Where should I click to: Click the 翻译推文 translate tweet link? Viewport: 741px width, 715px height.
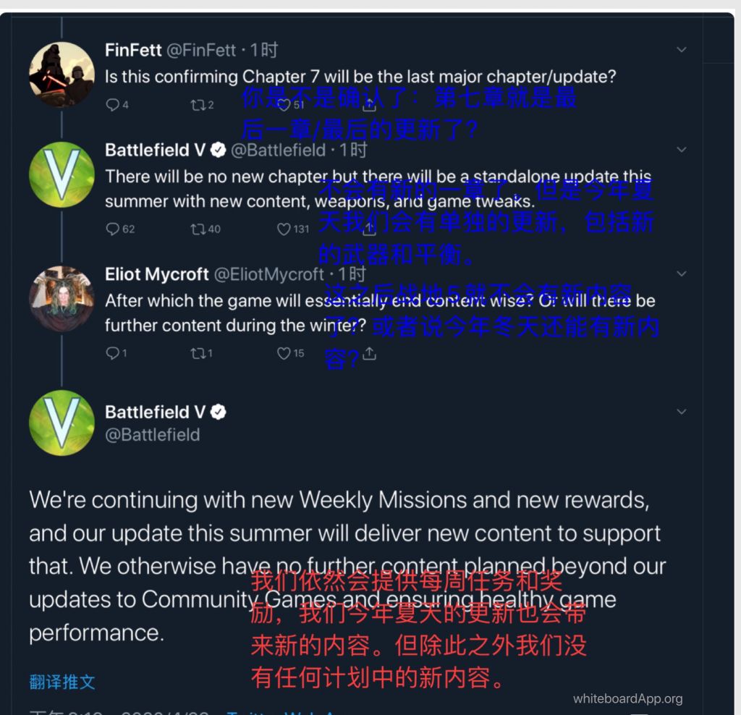62,682
